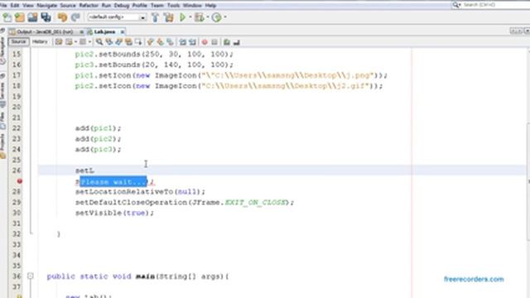
Task: Click line number 22 in the gutter
Action: point(17,128)
